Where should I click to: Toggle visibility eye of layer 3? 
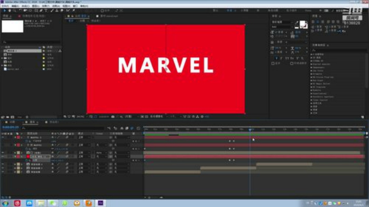click(x=3, y=153)
